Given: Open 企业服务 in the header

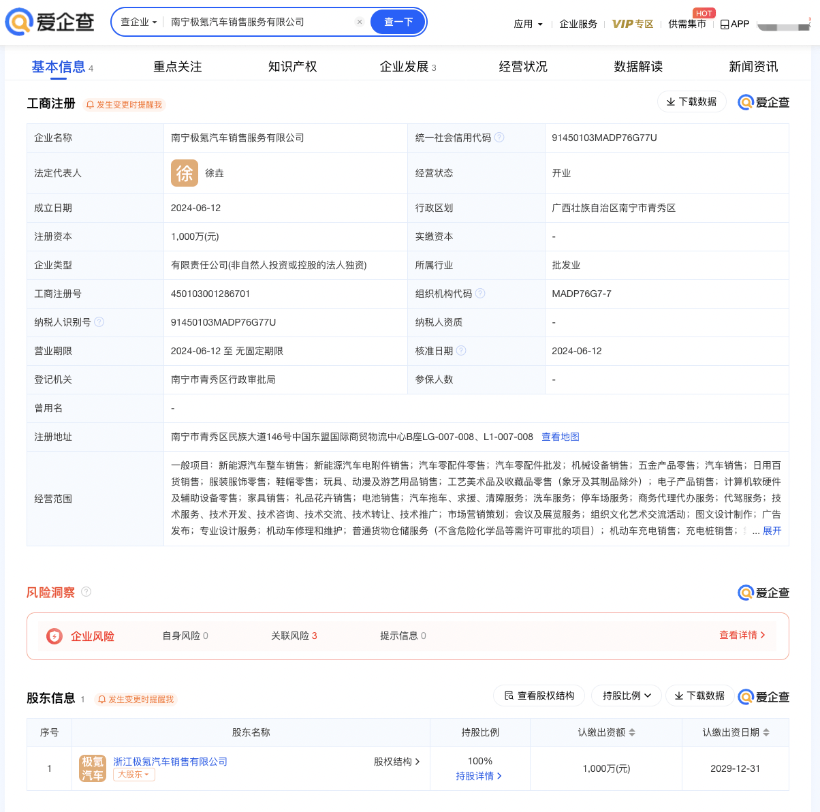Looking at the screenshot, I should (578, 24).
